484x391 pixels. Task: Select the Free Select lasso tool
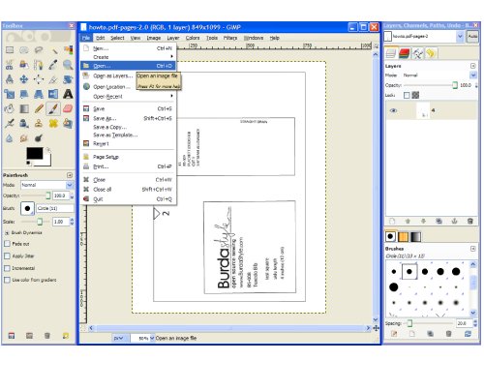coord(39,50)
